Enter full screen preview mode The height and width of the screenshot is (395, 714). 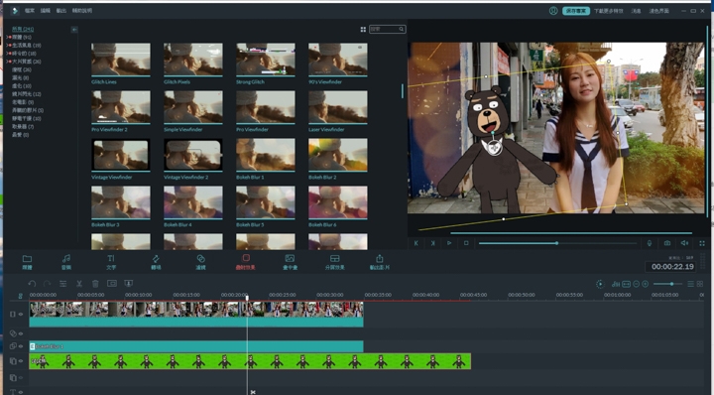tap(702, 243)
